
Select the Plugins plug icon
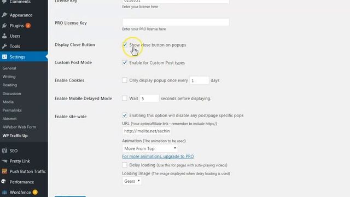[4, 26]
